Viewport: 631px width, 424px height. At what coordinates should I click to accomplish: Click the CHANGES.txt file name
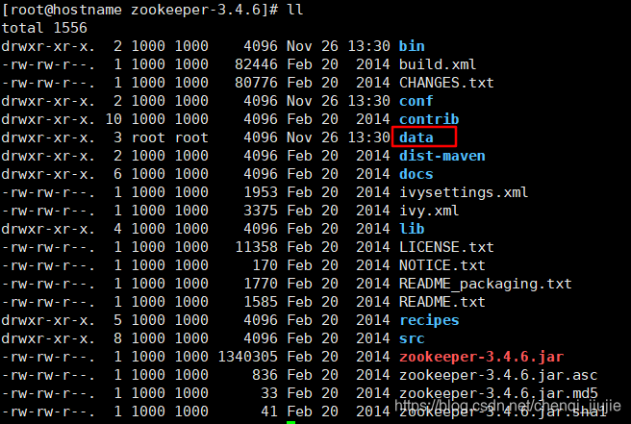pyautogui.click(x=446, y=83)
